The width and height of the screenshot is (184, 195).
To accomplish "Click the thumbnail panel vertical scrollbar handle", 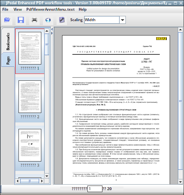I will click(47, 44).
